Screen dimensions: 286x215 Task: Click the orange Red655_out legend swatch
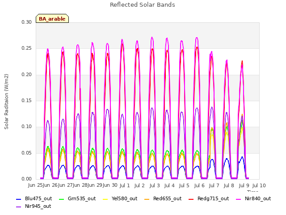[147, 199]
